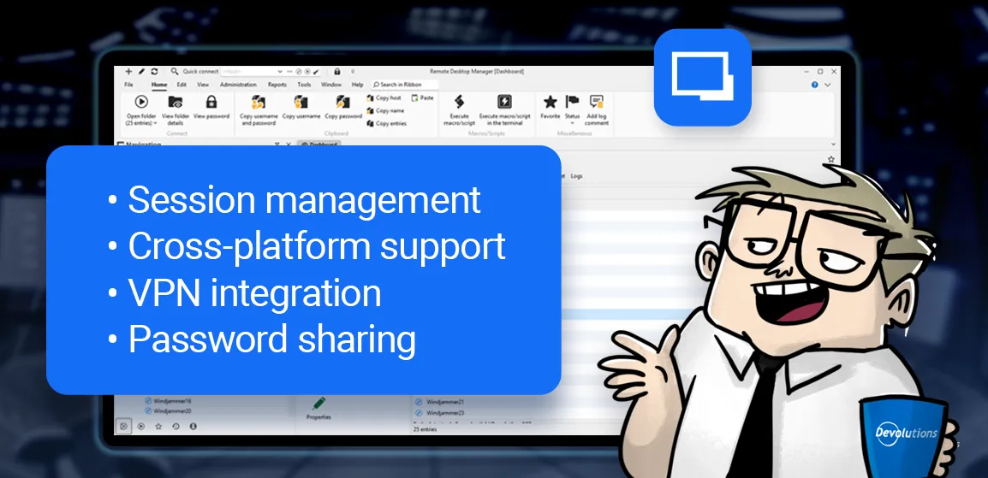Open the Tools ribbon tab
988x478 pixels.
coord(304,85)
